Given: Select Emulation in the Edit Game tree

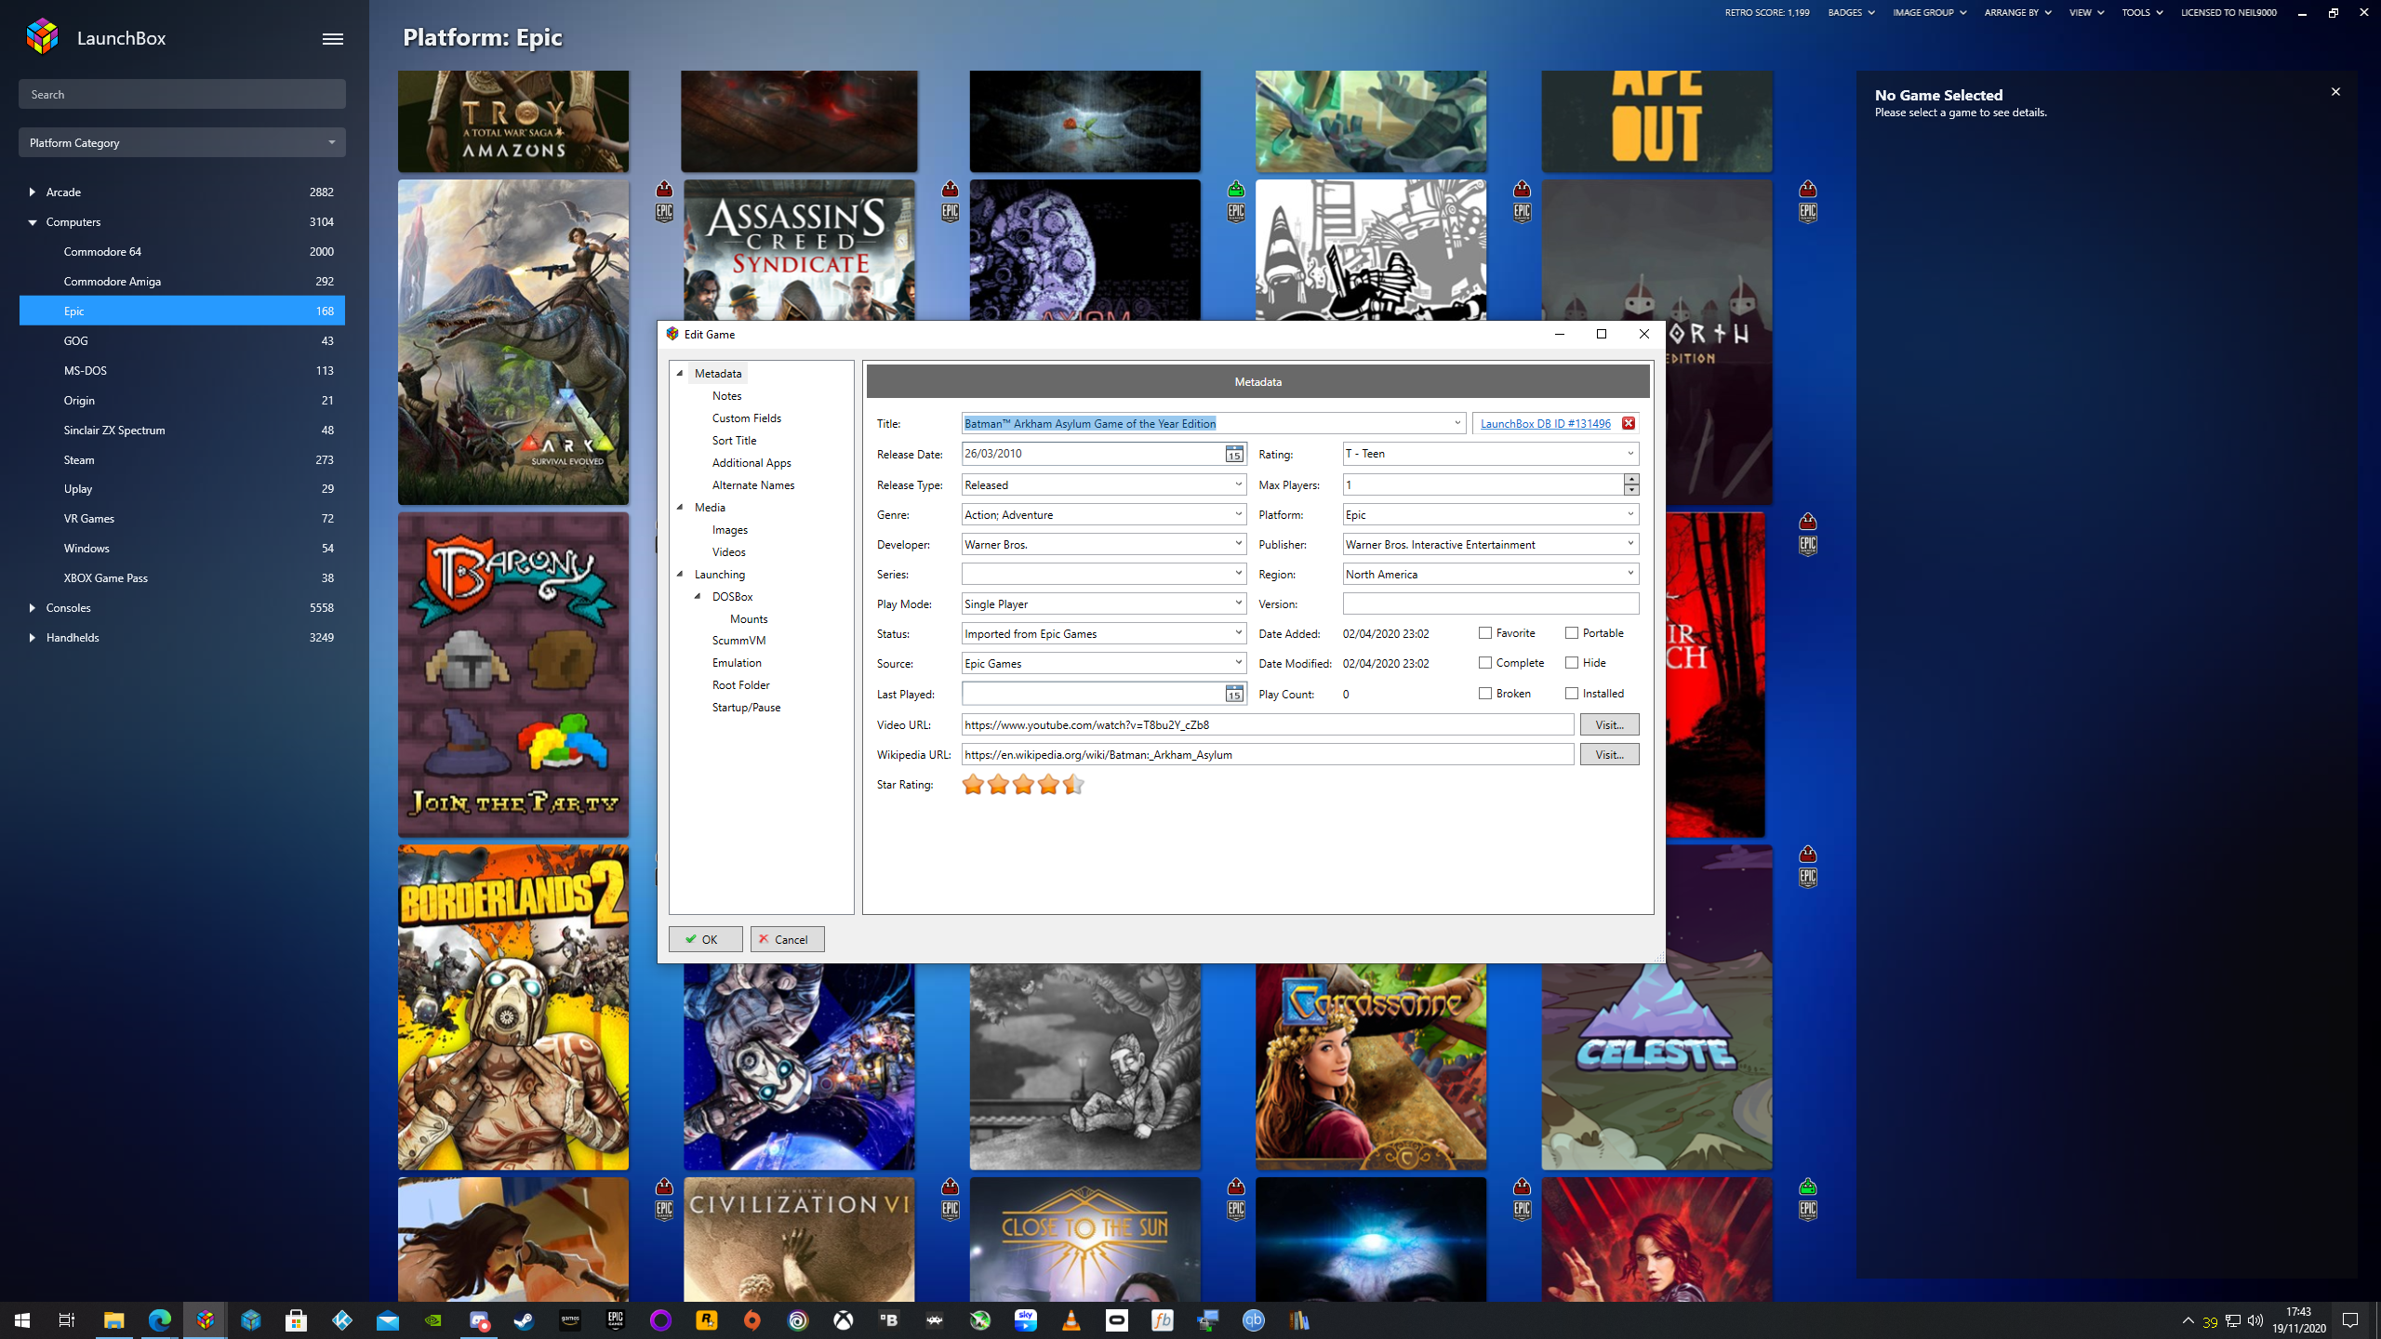Looking at the screenshot, I should 737,663.
